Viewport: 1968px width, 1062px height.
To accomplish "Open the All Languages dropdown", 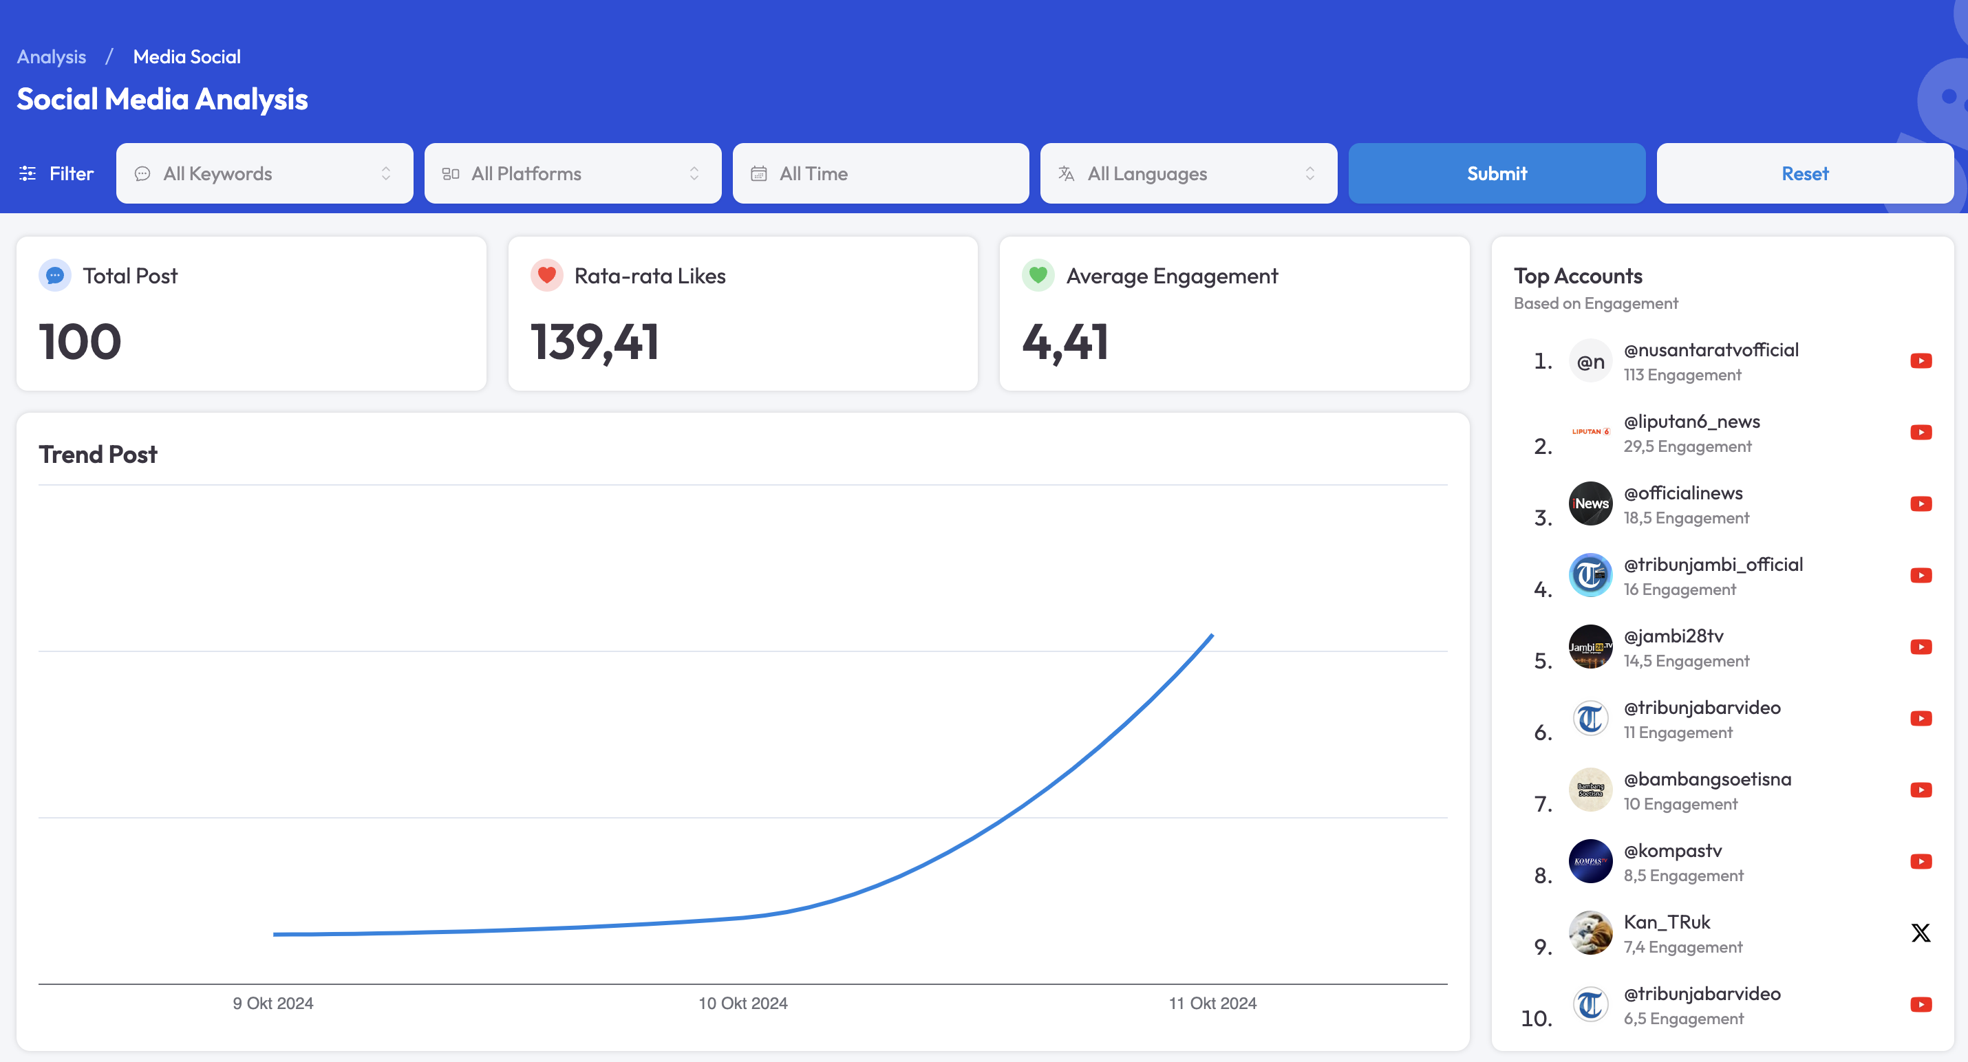I will click(1188, 173).
